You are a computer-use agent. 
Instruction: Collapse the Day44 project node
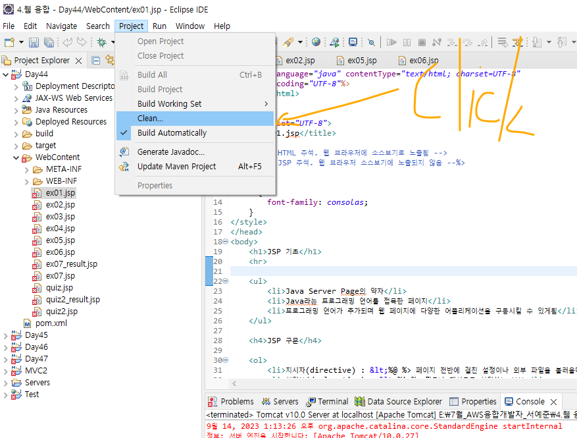pos(5,75)
